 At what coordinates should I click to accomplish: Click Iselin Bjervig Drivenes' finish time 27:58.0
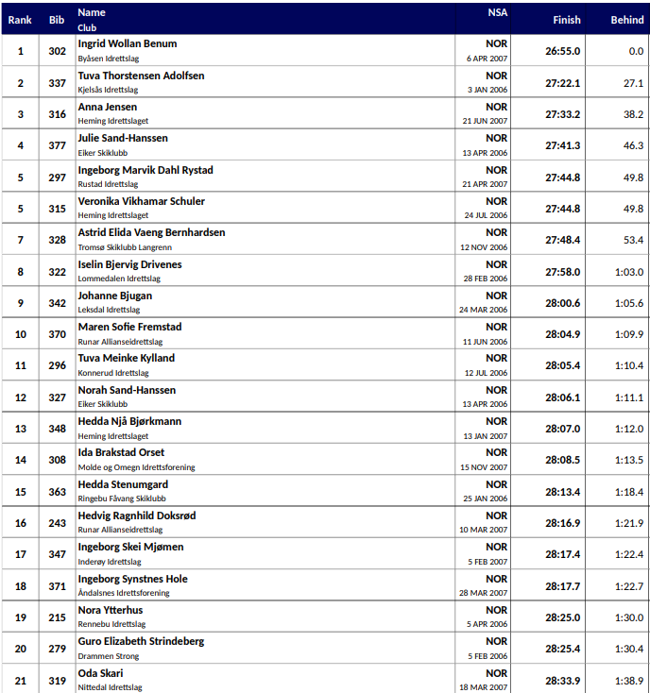point(563,272)
